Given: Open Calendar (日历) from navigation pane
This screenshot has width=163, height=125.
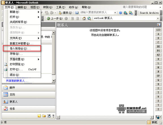Looking at the screenshot, I should pyautogui.click(x=29, y=95).
